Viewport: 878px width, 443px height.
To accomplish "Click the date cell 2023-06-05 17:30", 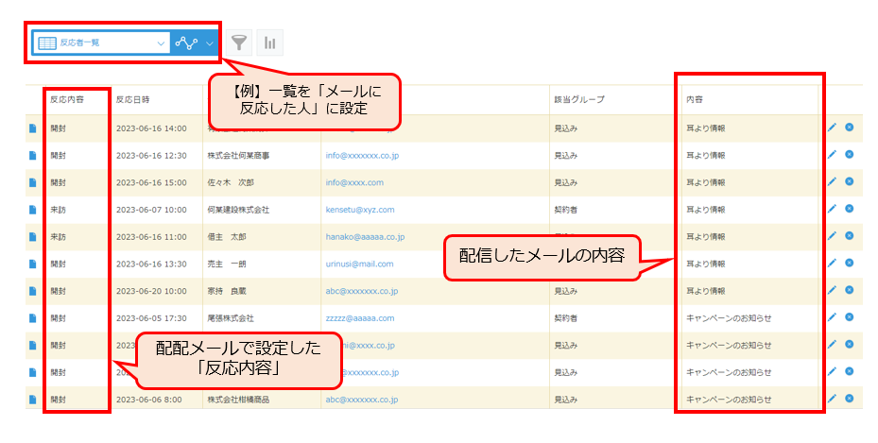I will [x=151, y=318].
